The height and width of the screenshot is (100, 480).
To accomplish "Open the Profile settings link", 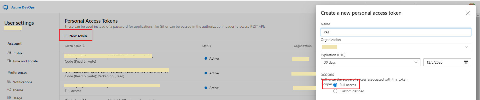I will click(18, 53).
